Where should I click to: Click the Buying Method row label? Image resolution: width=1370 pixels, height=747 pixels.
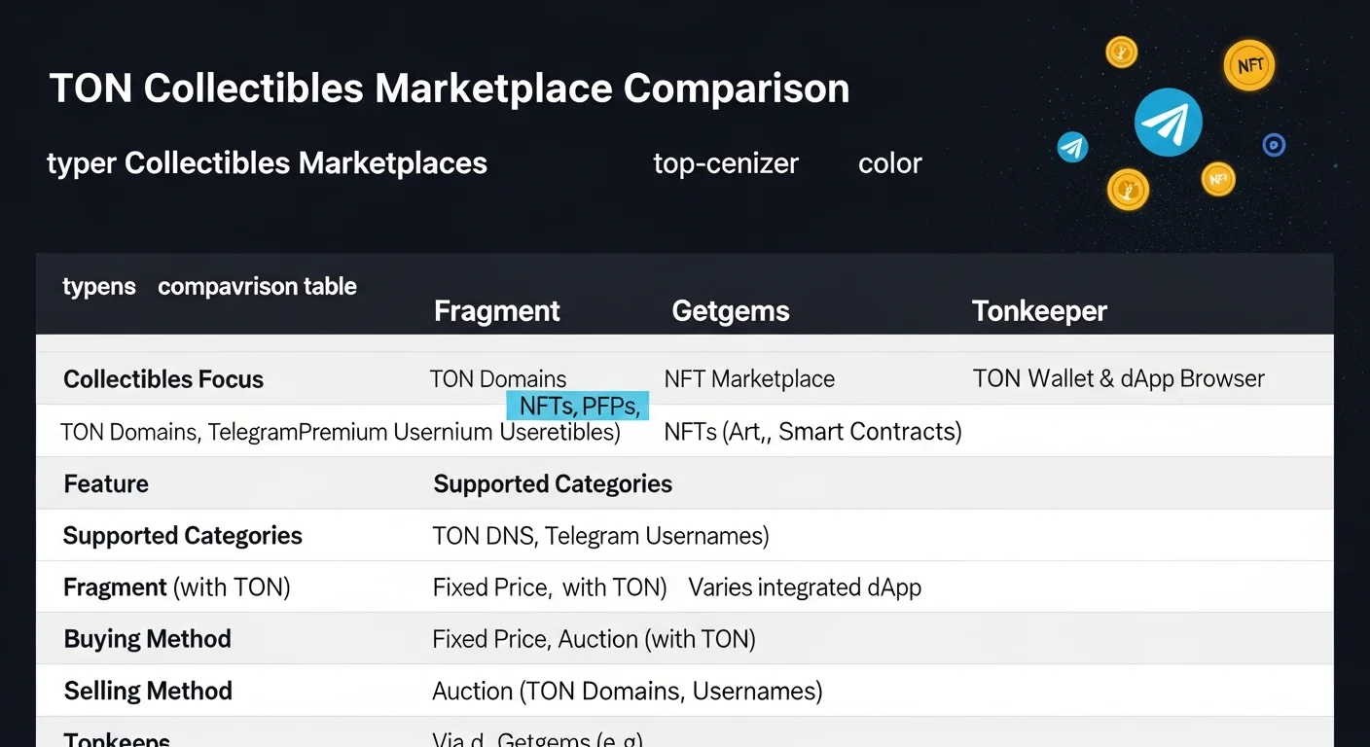click(148, 639)
